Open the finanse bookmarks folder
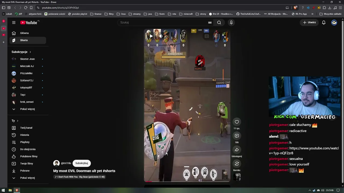 (x=96, y=14)
